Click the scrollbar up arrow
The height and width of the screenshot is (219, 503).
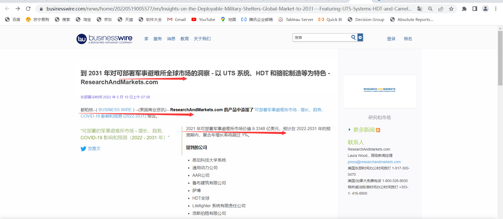tap(500, 28)
